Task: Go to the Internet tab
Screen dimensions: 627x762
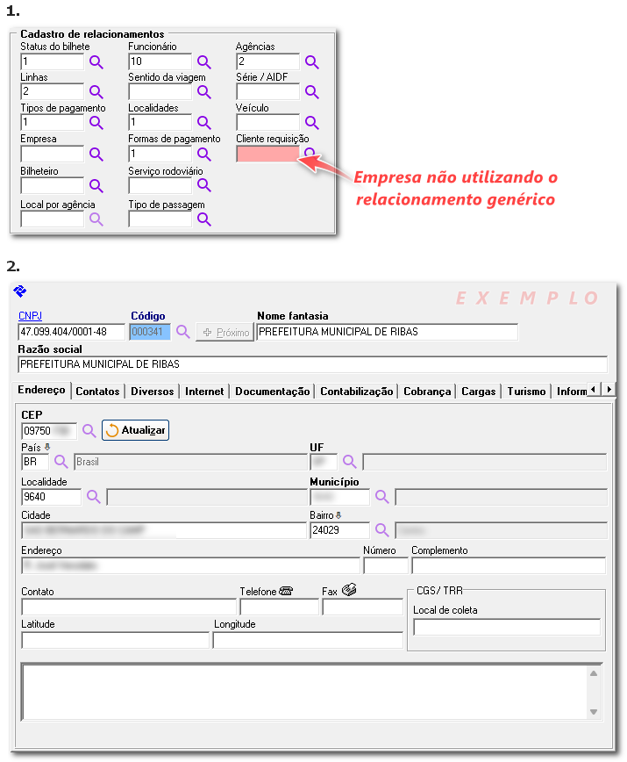Action: (x=204, y=392)
